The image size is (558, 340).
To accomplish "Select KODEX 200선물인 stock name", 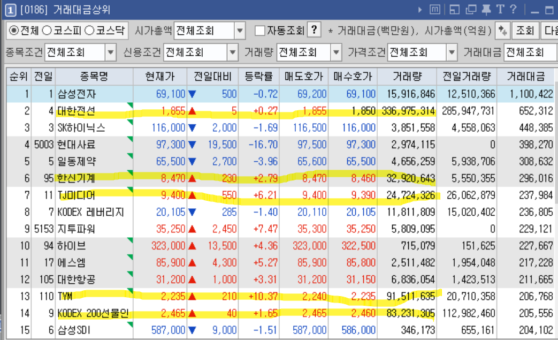I will [93, 313].
